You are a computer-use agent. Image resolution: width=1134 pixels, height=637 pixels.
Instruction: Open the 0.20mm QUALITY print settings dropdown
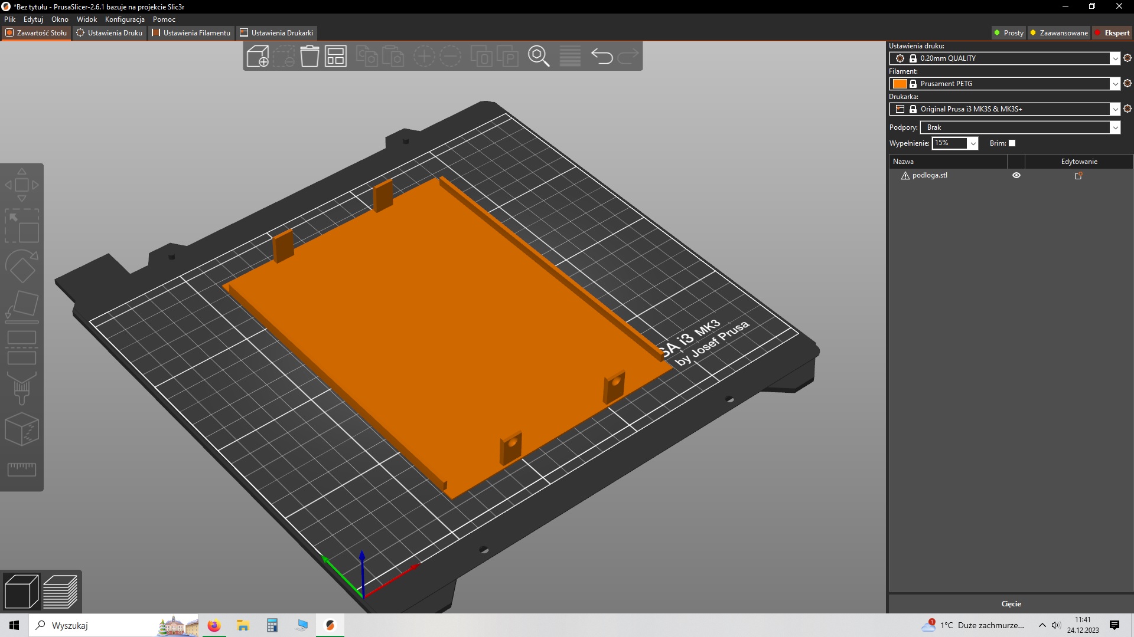tap(1115, 58)
